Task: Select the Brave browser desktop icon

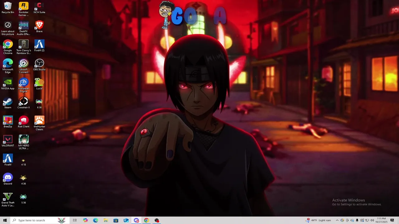Action: tap(39, 27)
